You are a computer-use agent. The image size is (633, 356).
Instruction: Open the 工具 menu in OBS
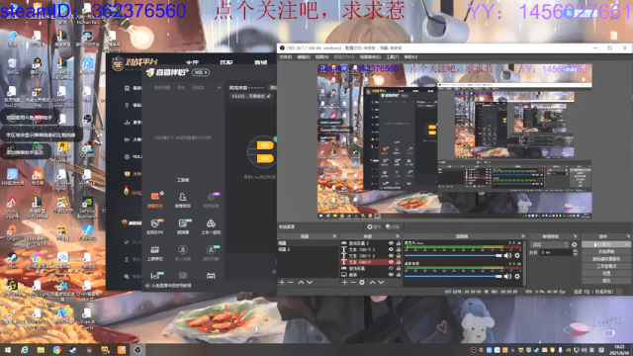(x=392, y=57)
